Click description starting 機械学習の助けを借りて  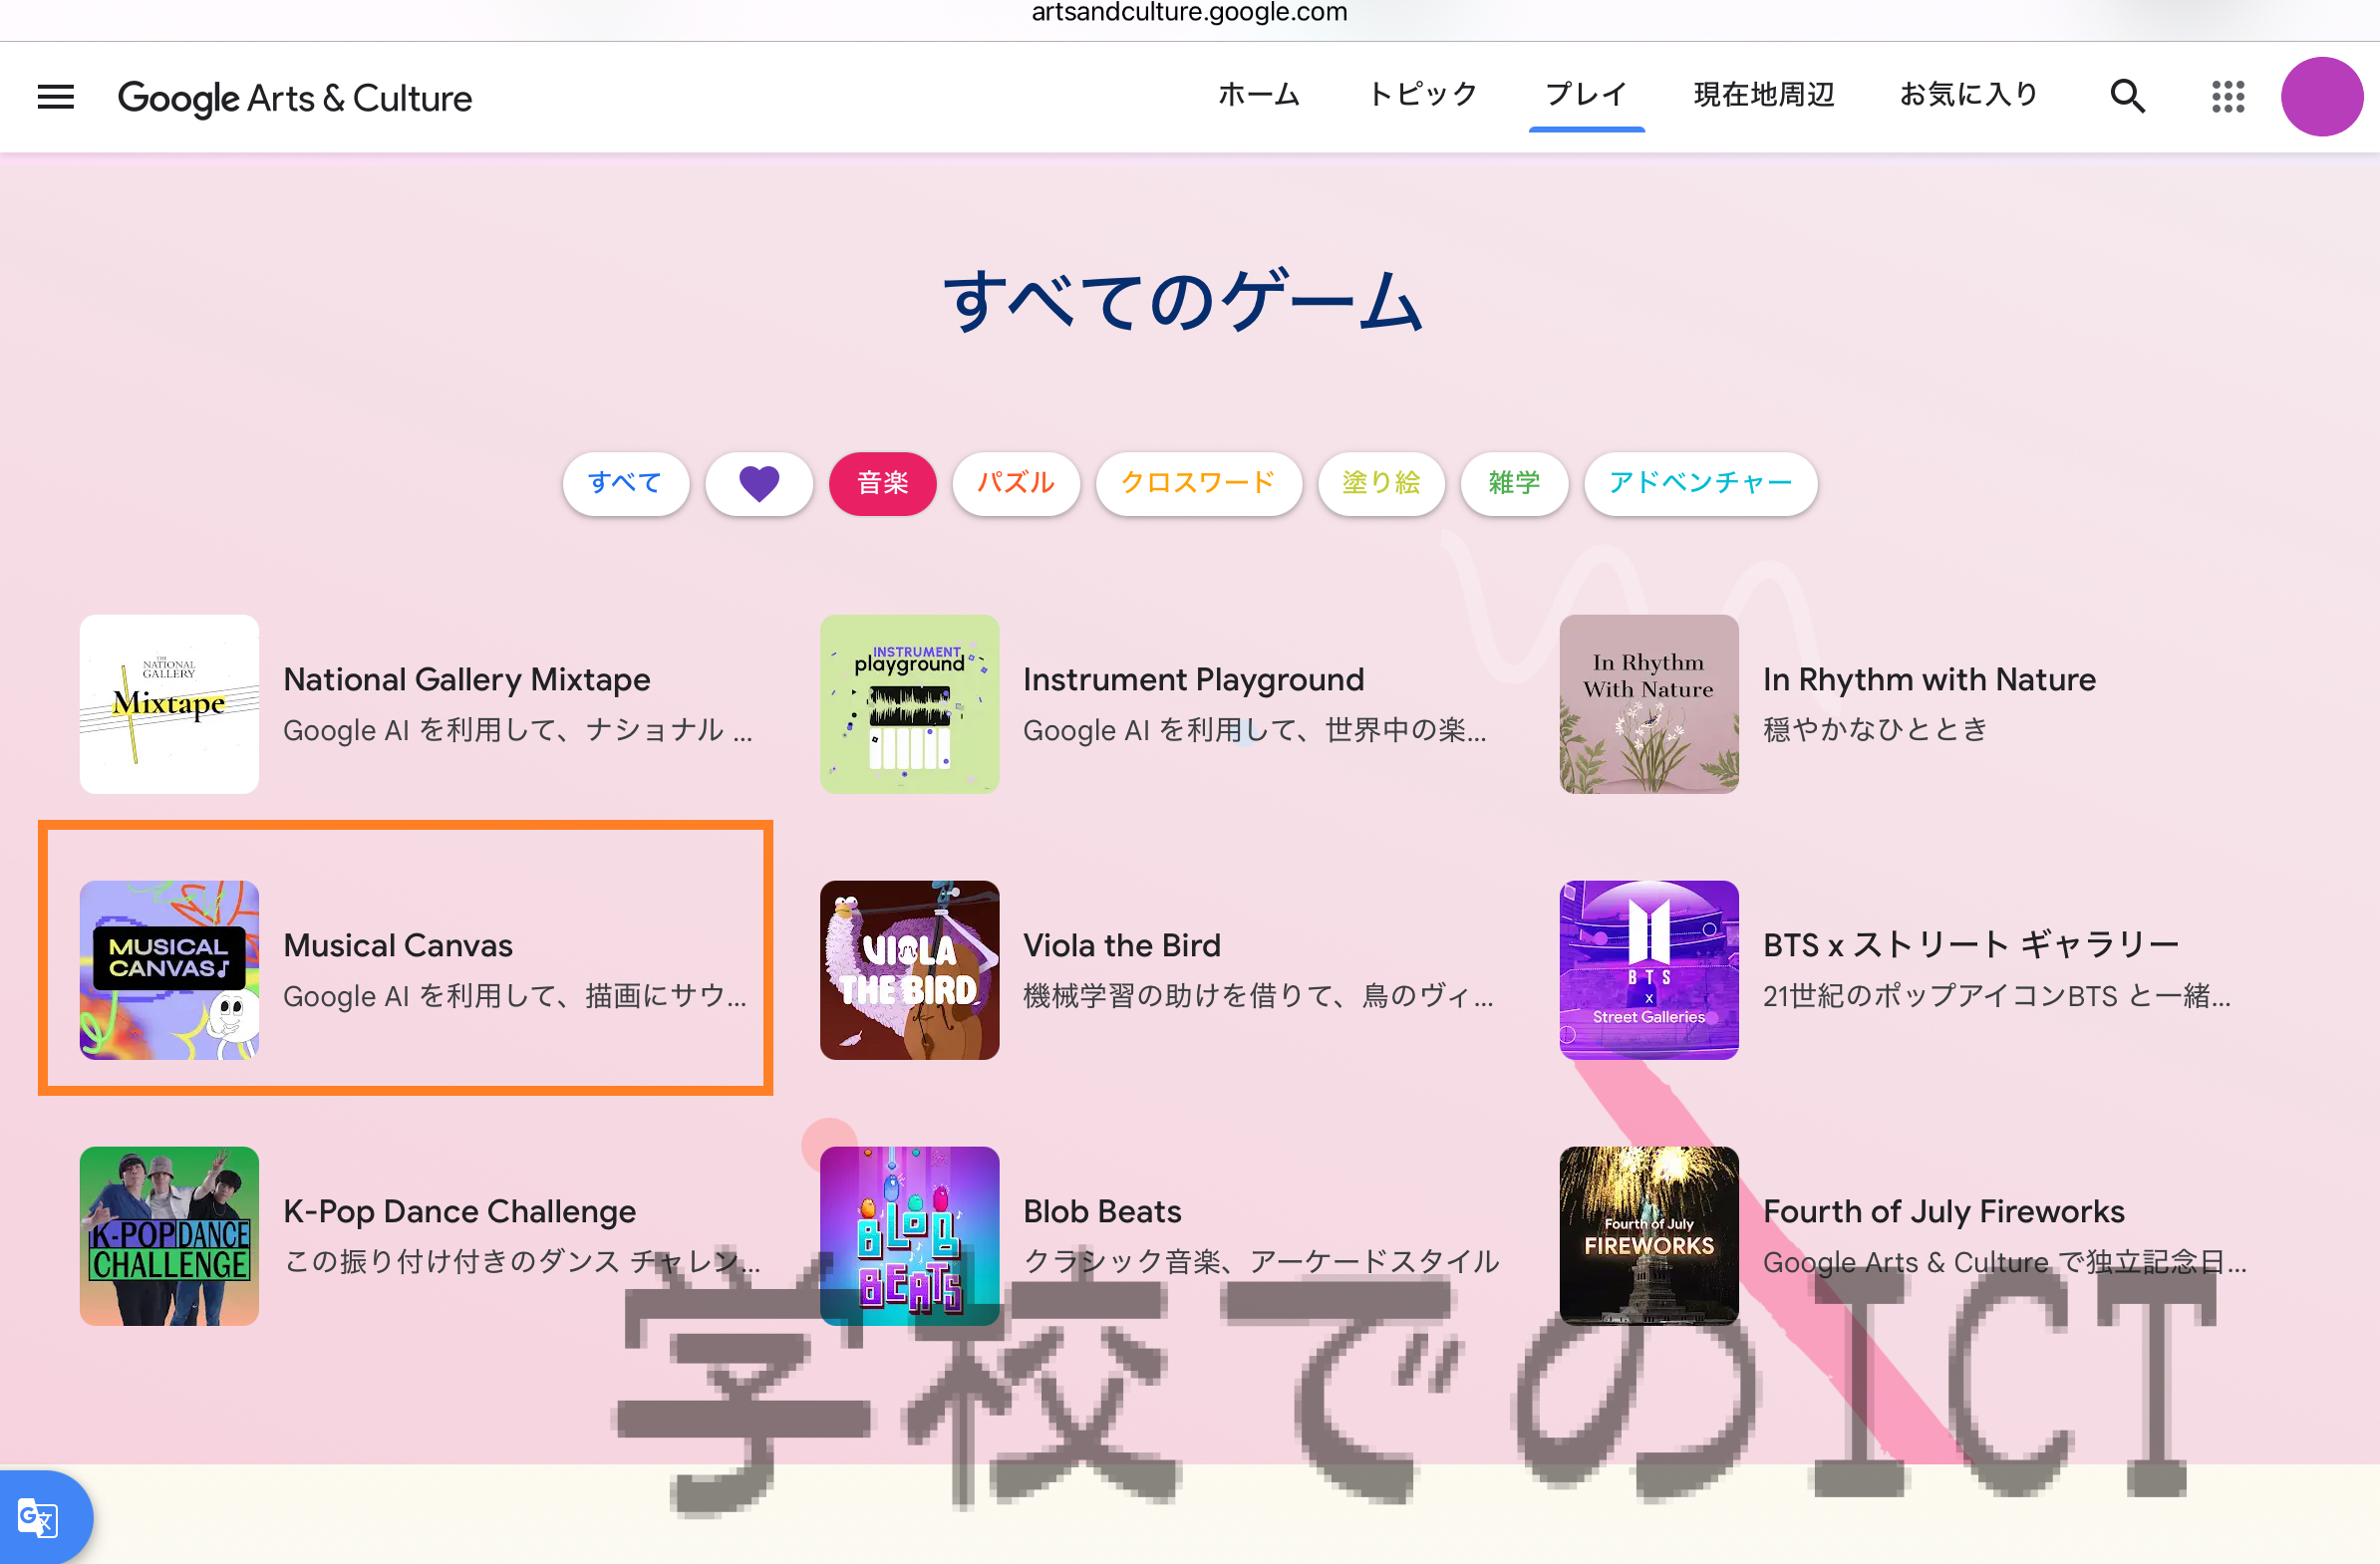(1258, 995)
